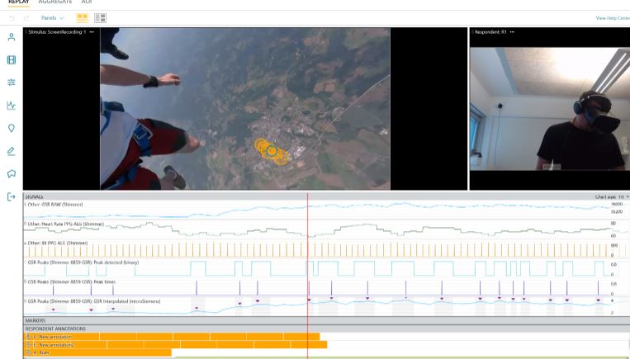Click the respondent webcam video
Viewport: 630px width, 359px height.
point(550,109)
